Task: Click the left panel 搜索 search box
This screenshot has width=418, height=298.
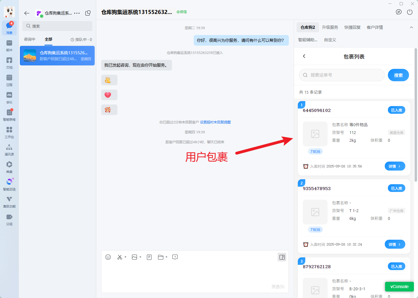Action: point(57,26)
